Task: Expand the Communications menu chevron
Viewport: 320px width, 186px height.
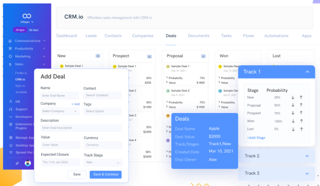Action: point(44,41)
